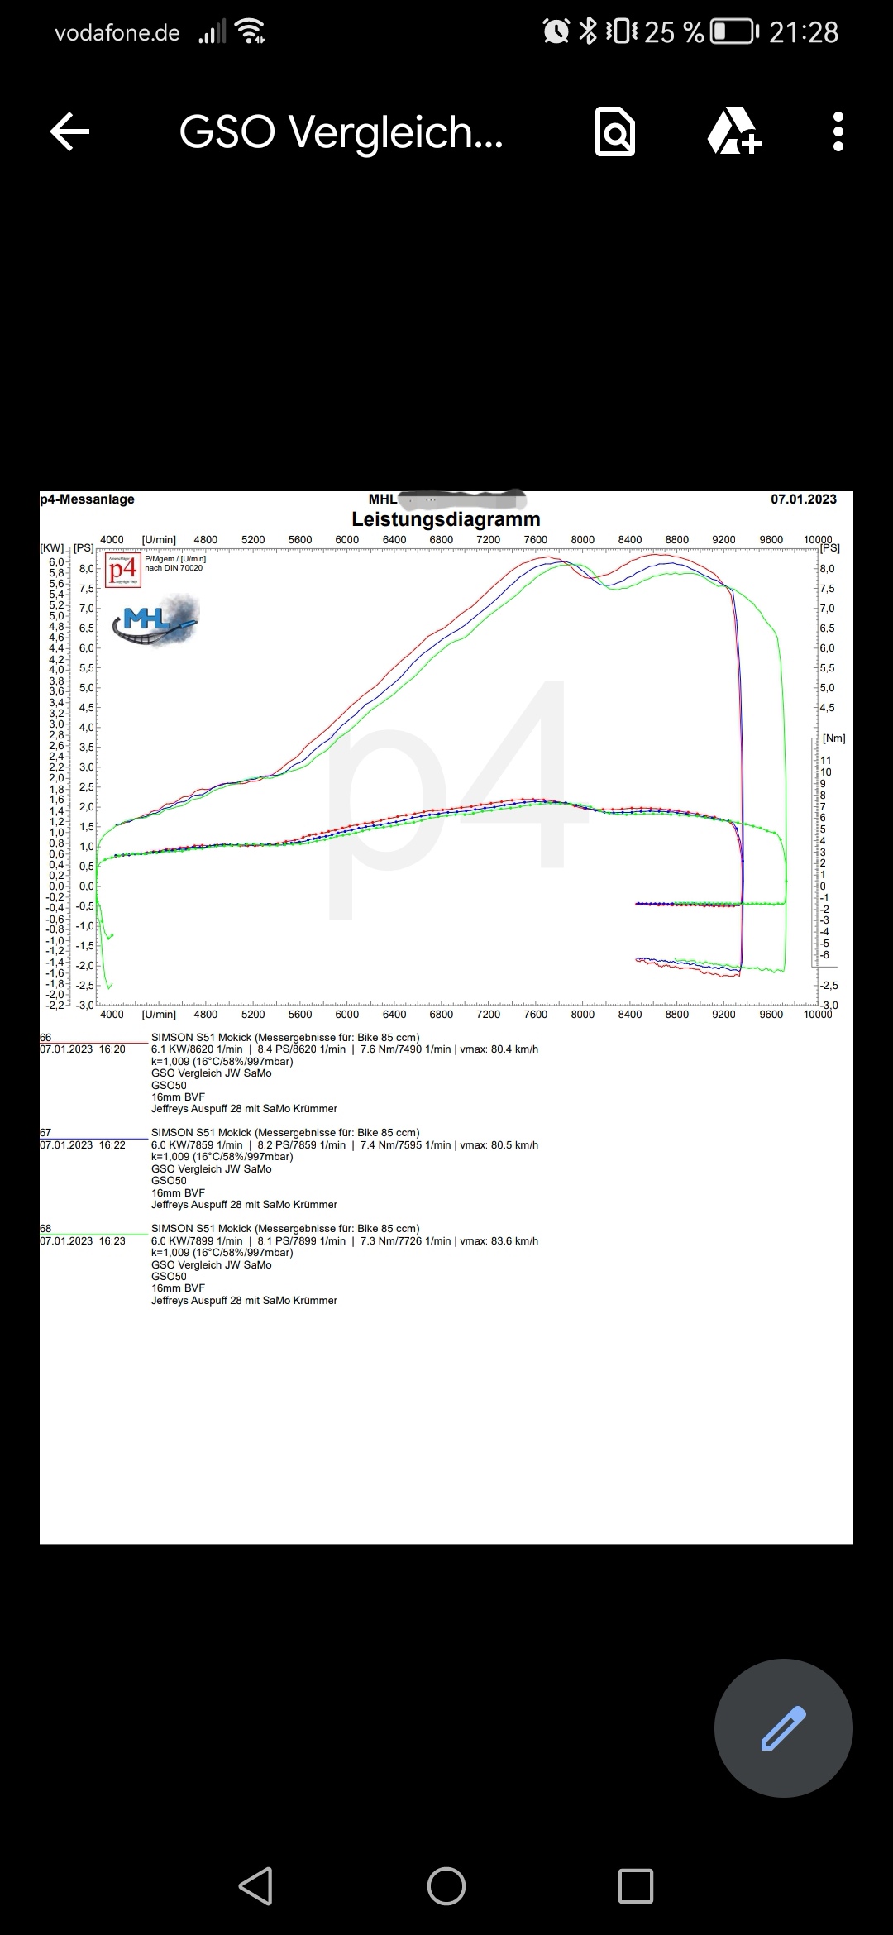The height and width of the screenshot is (1935, 893).
Task: Tap the red line legend for run 66
Action: 93,1044
